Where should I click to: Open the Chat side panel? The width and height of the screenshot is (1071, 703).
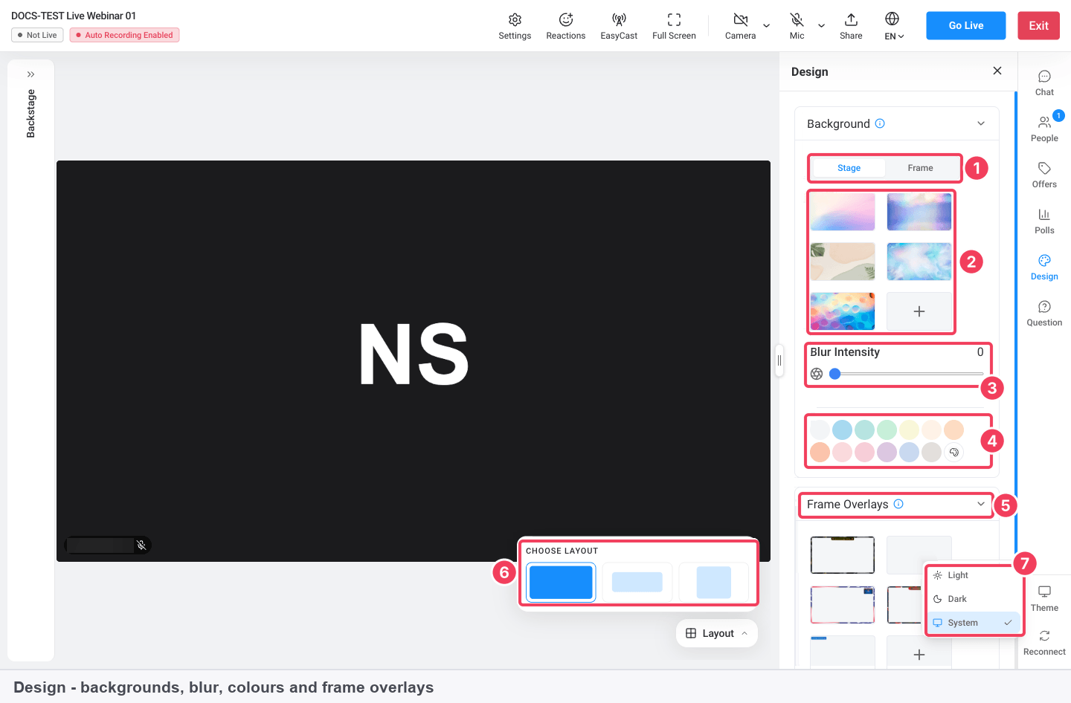click(x=1044, y=83)
